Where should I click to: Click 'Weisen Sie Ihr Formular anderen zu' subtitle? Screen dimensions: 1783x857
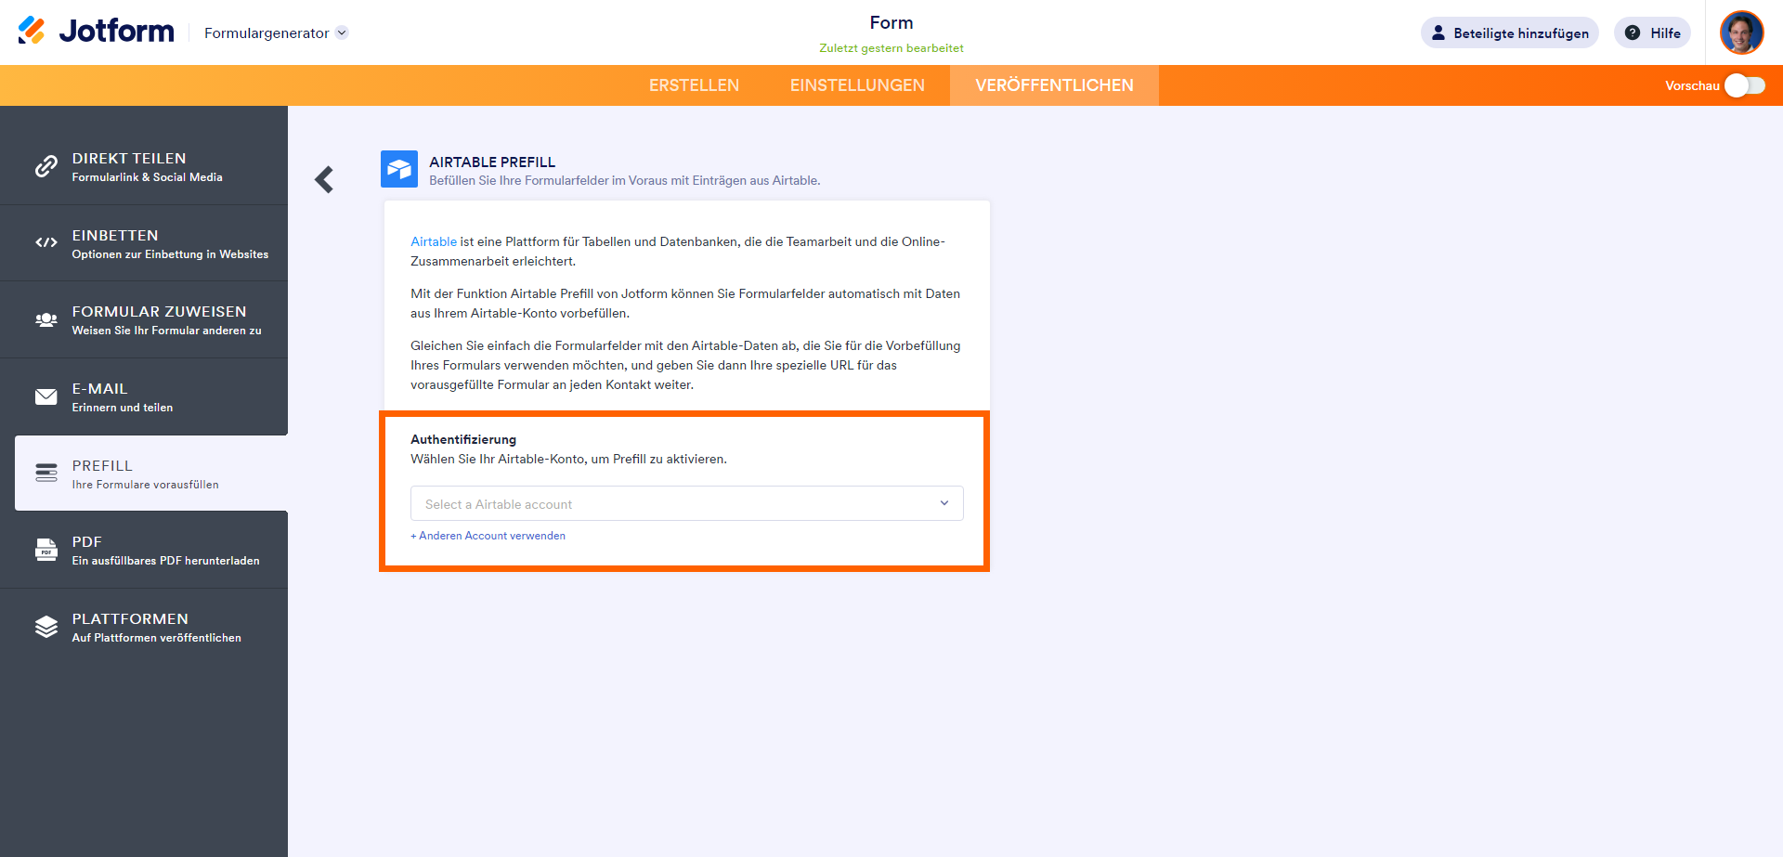[x=167, y=331]
